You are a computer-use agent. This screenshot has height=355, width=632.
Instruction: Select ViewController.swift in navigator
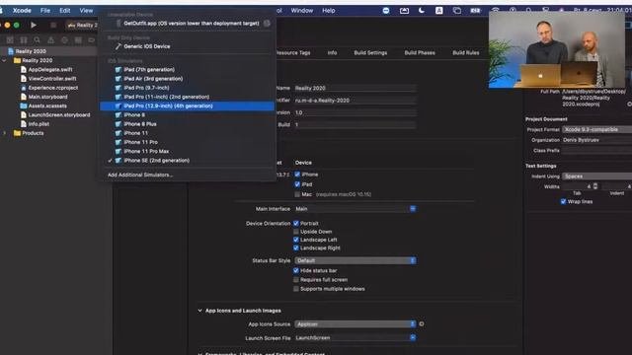click(52, 79)
